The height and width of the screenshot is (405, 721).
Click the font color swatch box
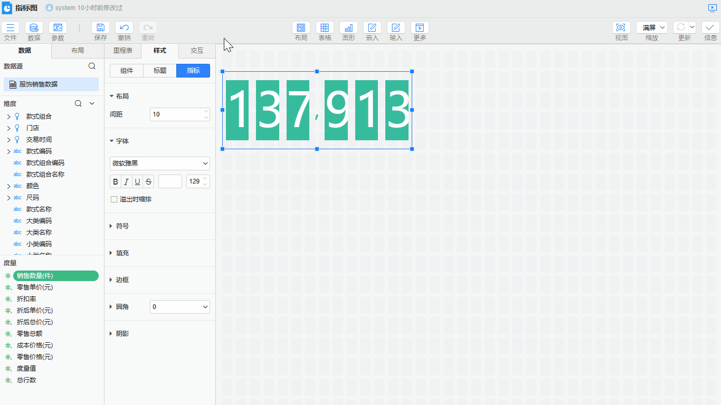[170, 181]
